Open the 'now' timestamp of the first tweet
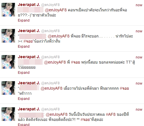 pos(139,5)
